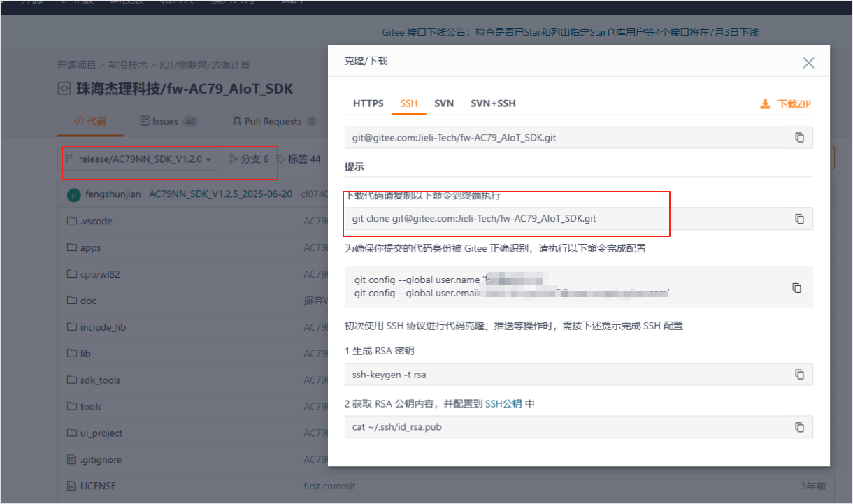Switch to the HTTPS tab
Screen dimensions: 853x504
(368, 103)
